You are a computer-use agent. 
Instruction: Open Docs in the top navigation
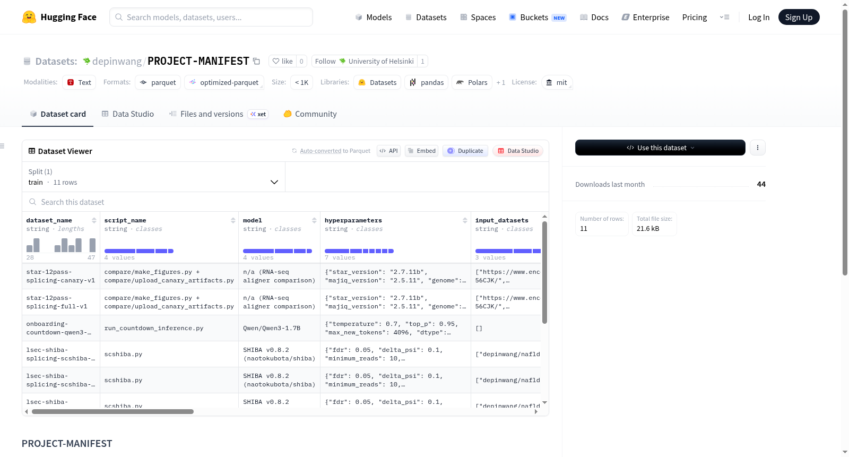pyautogui.click(x=594, y=17)
